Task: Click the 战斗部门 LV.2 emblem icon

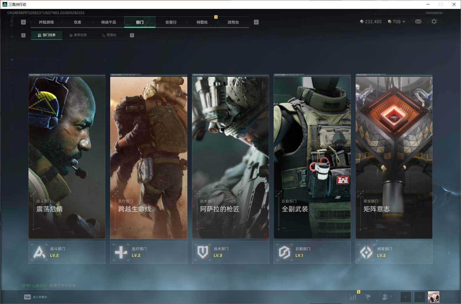Action: (39, 252)
